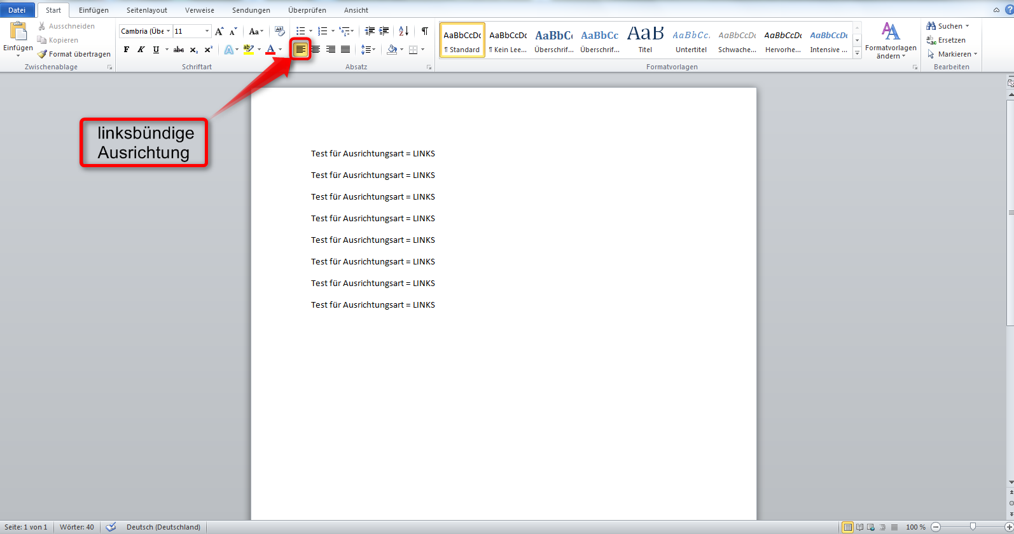Click the Format übertragen paintbrush icon
This screenshot has width=1014, height=534.
click(43, 55)
